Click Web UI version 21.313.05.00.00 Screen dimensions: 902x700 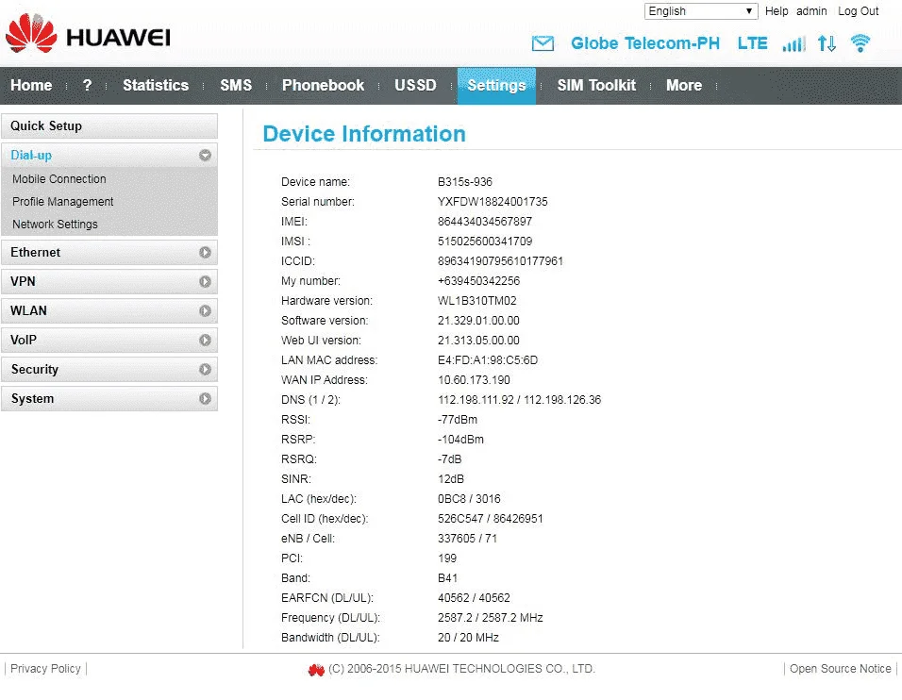click(478, 341)
